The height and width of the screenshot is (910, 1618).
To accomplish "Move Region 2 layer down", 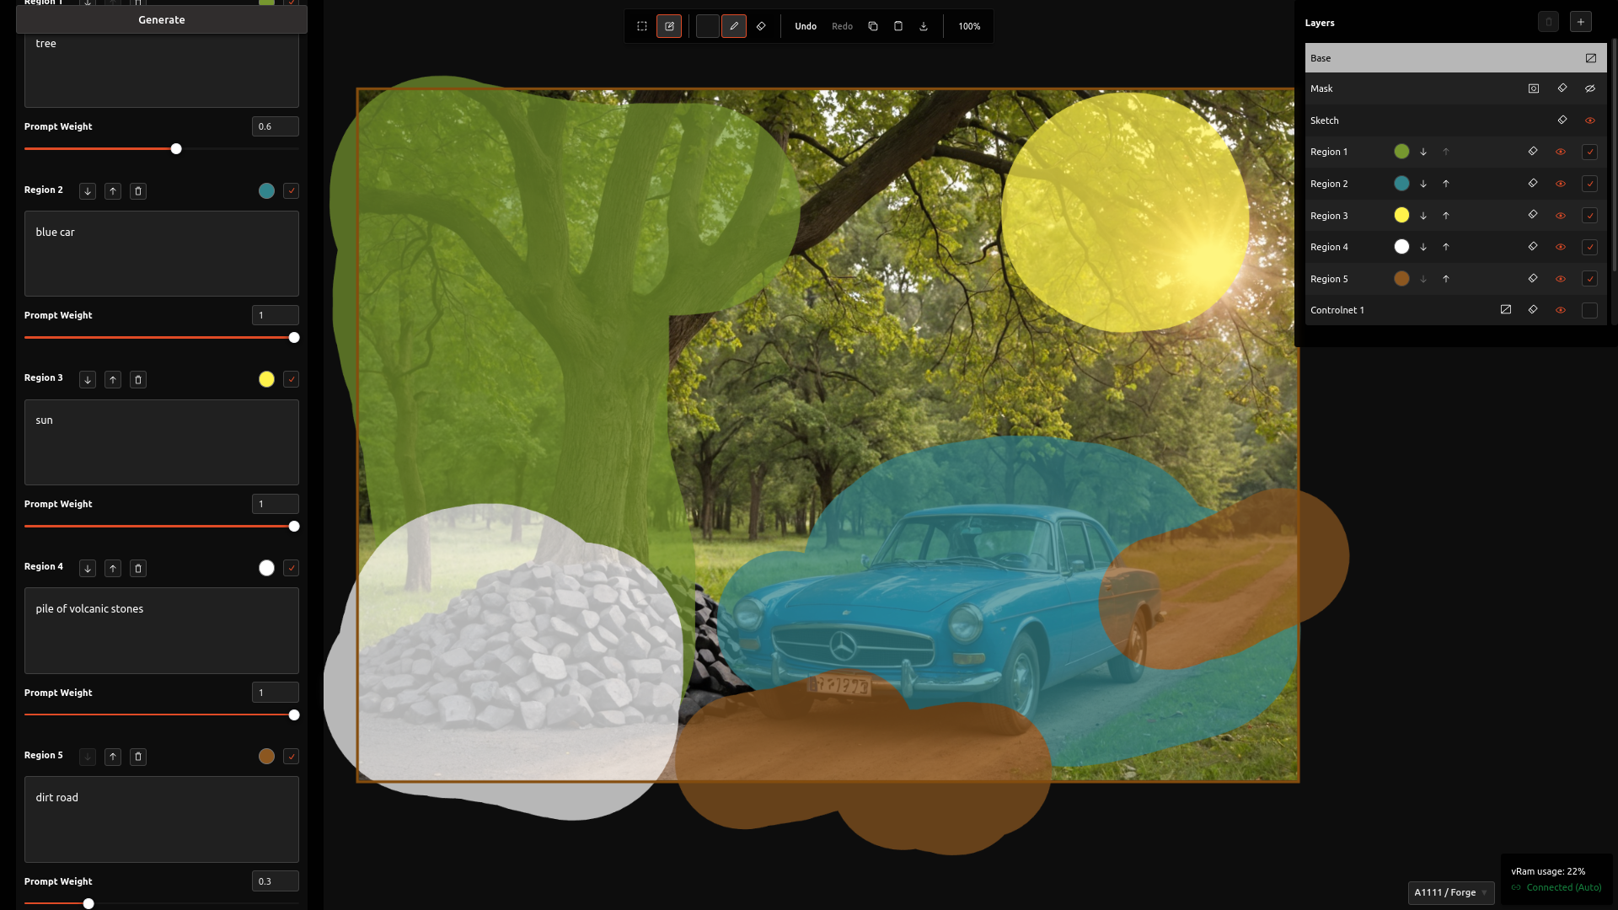I will pyautogui.click(x=1423, y=184).
